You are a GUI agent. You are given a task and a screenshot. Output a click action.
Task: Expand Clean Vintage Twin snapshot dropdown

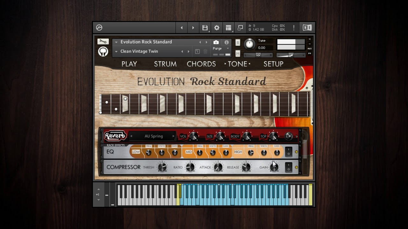[x=116, y=52]
